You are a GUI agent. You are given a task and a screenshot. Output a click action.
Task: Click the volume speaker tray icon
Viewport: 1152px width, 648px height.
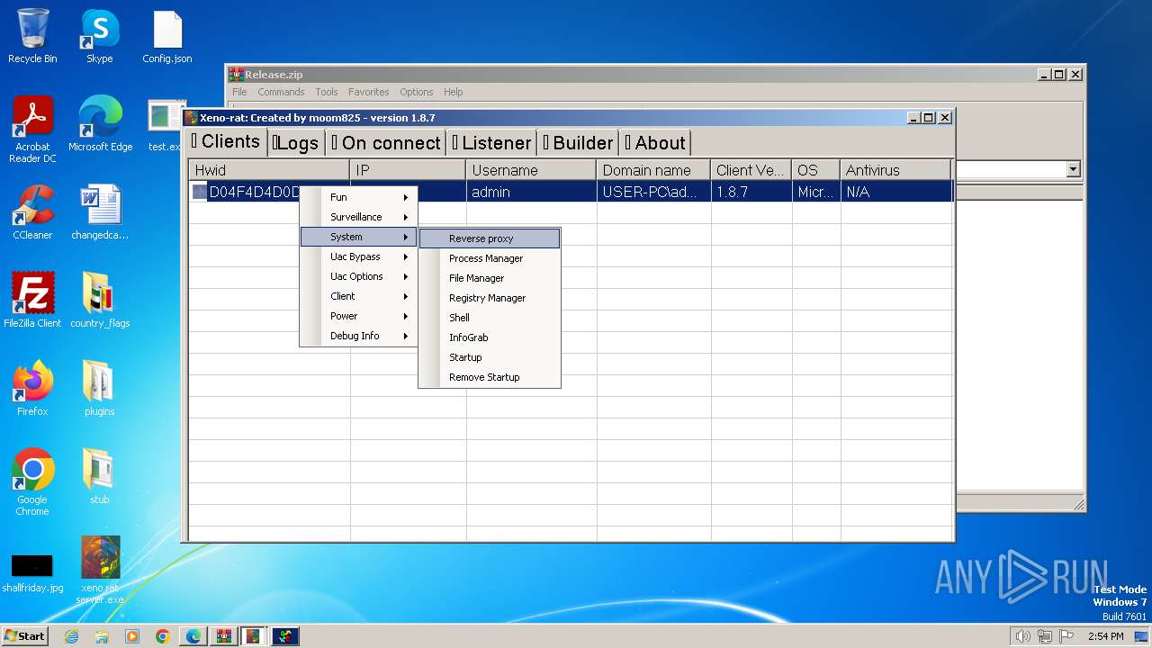point(1022,636)
